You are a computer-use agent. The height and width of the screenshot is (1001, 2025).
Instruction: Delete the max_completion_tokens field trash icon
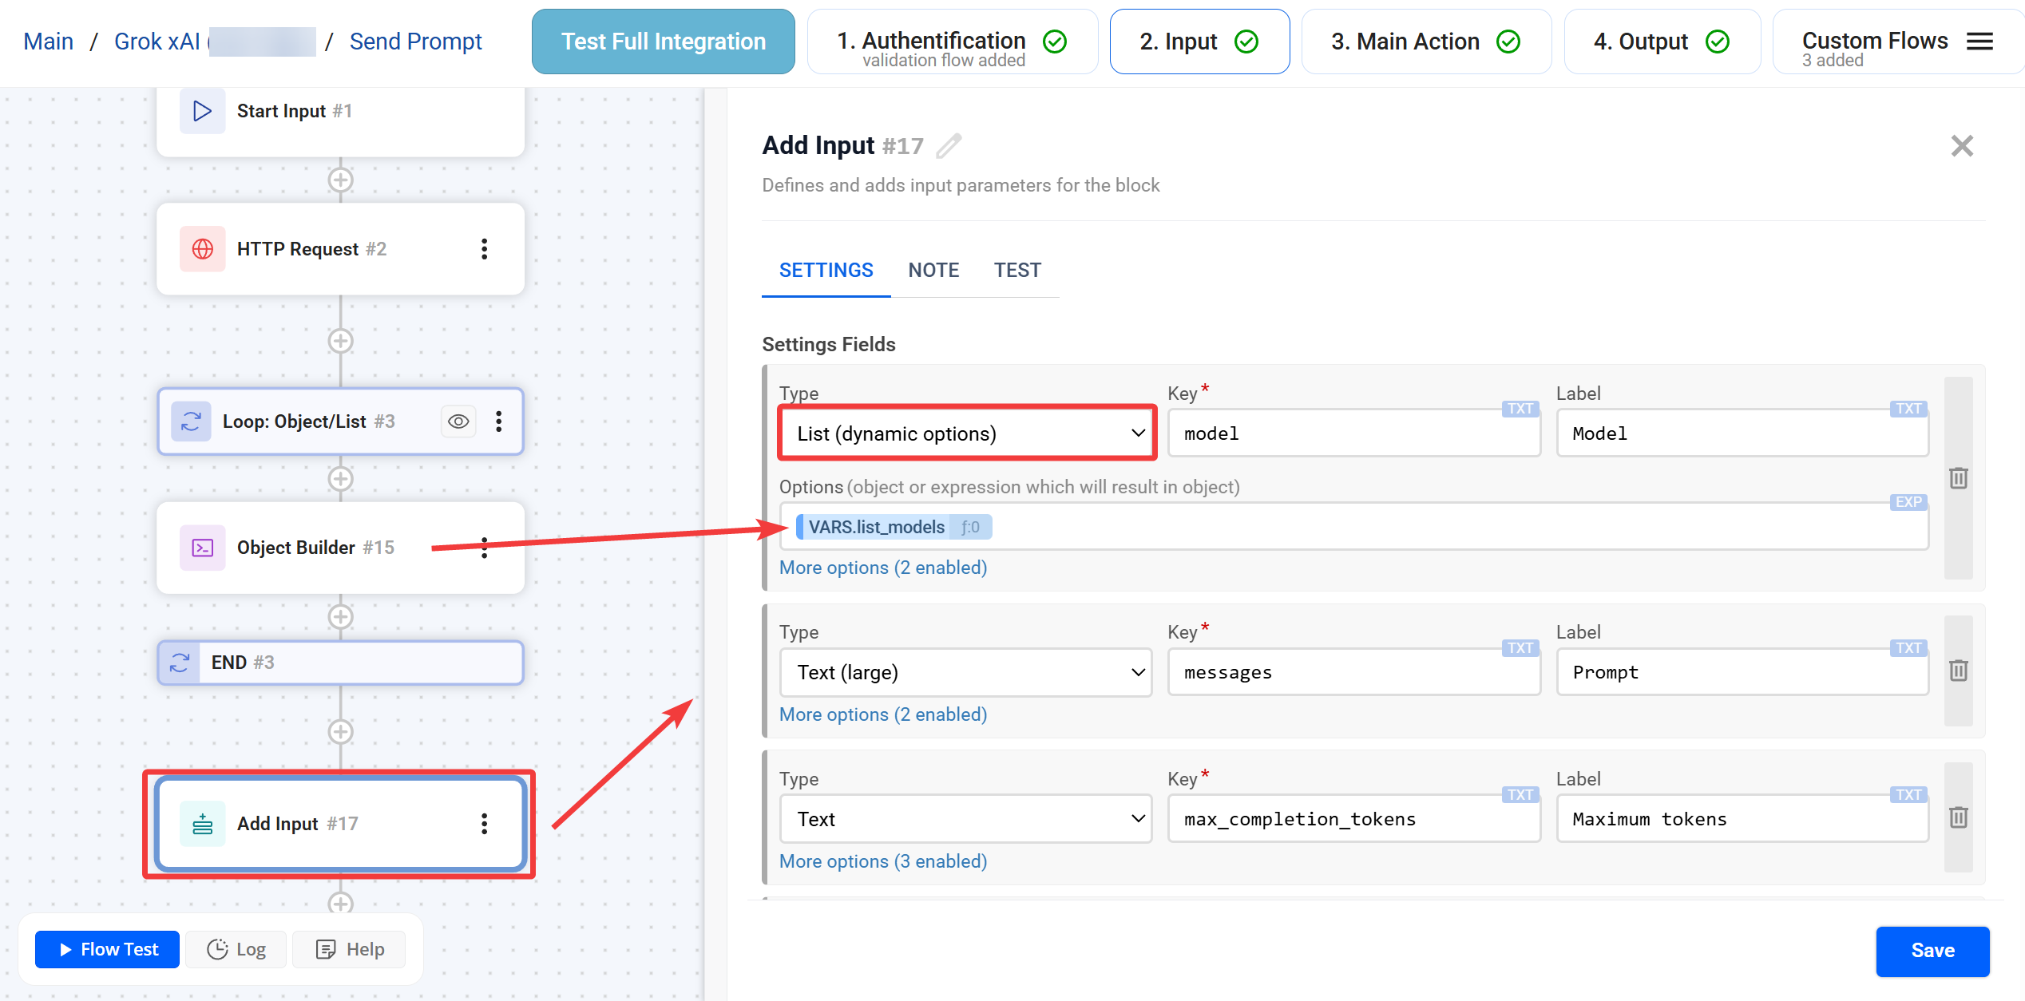click(x=1958, y=817)
